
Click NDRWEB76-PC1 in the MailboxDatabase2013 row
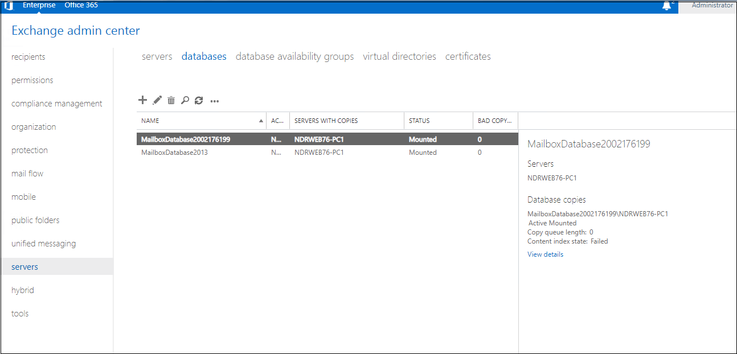point(319,153)
